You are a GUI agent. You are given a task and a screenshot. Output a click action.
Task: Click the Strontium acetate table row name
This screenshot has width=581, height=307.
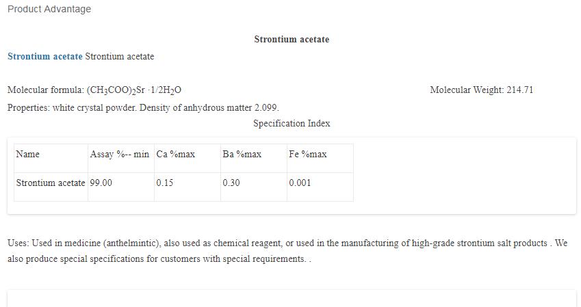pyautogui.click(x=51, y=183)
